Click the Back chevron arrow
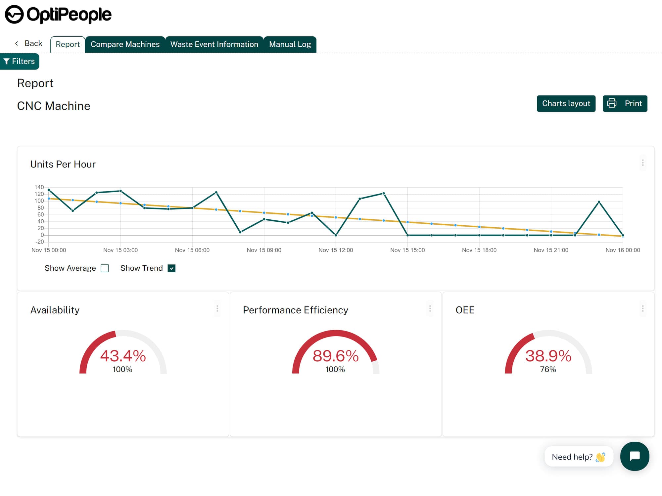The width and height of the screenshot is (662, 496). coord(17,43)
